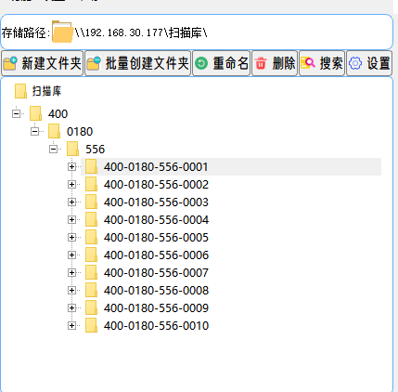Select the 400-0180-556-0009 folder
398x392 pixels.
click(156, 308)
